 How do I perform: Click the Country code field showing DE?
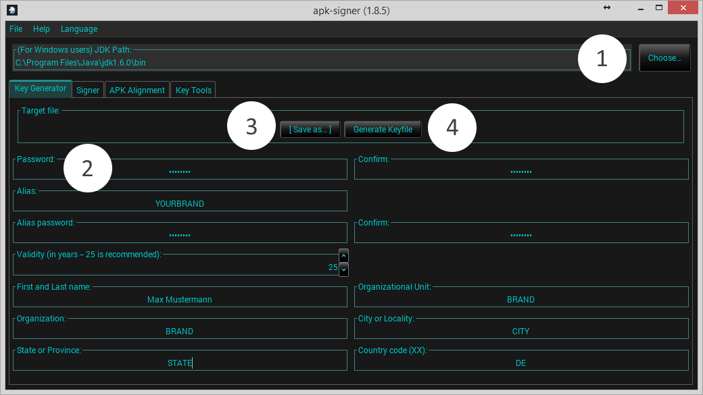[520, 363]
